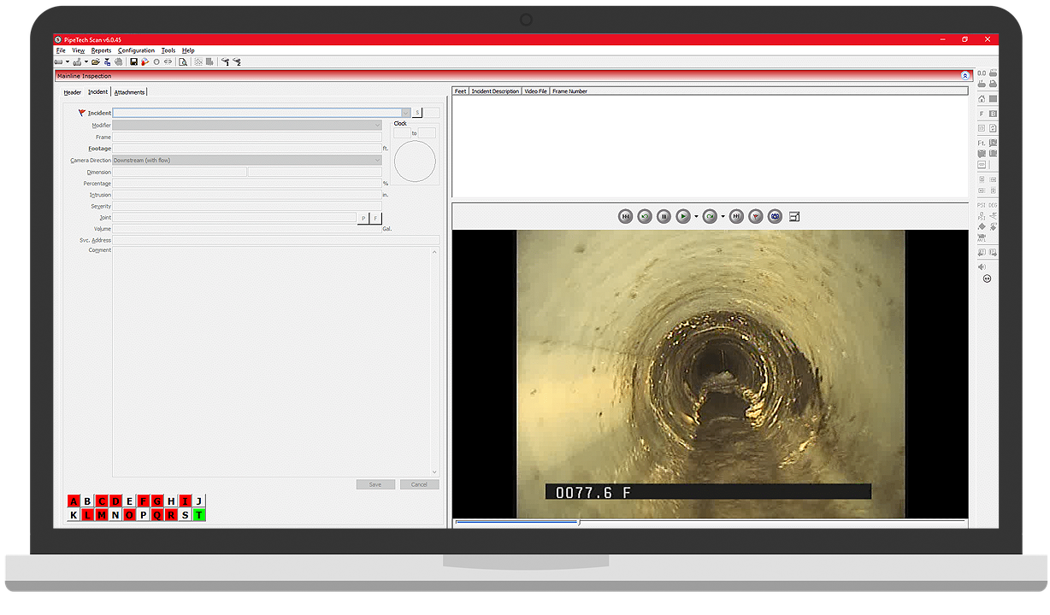Click the green step-forward arrow button
1050x615 pixels.
(710, 216)
